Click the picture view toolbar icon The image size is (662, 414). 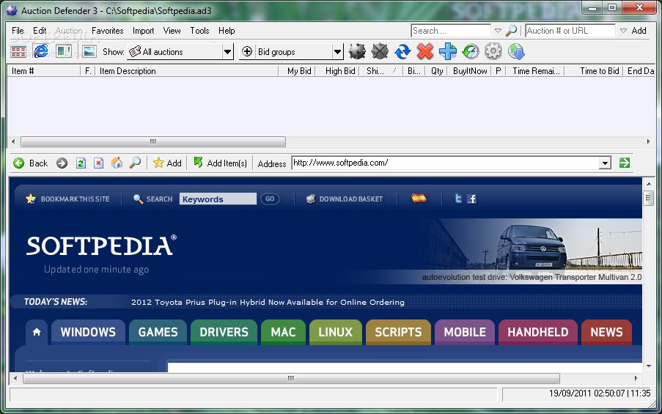[x=89, y=51]
